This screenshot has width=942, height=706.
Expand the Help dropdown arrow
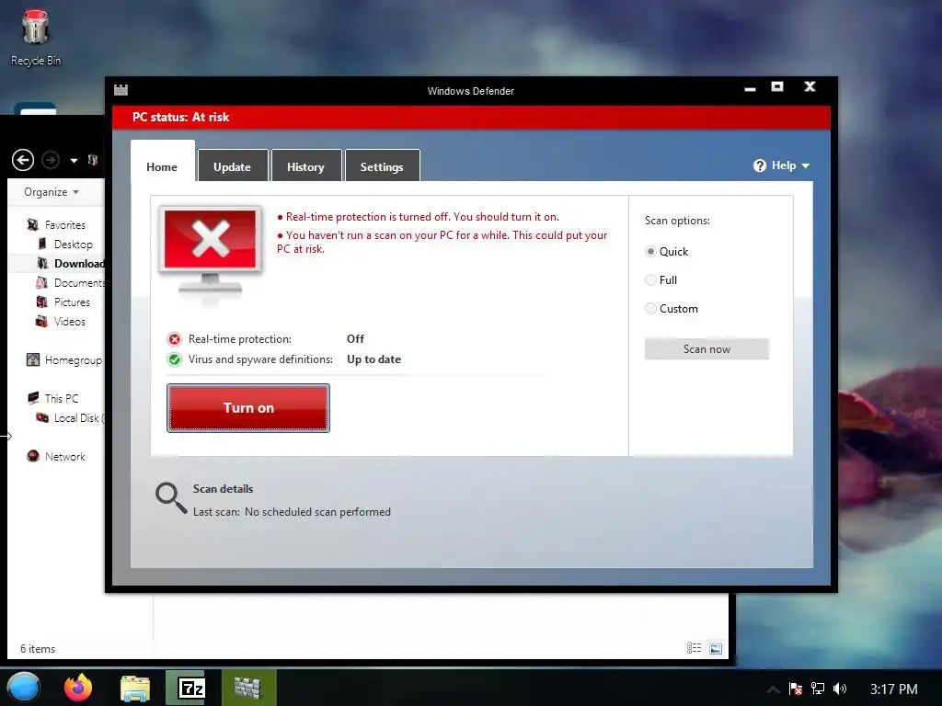(x=806, y=165)
